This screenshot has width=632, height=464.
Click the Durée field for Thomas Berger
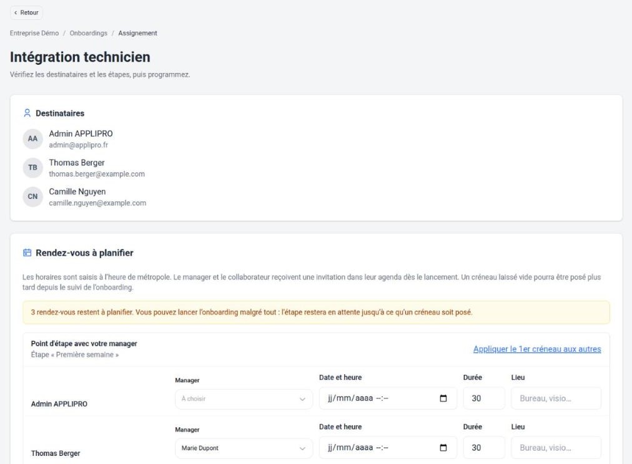click(x=483, y=448)
